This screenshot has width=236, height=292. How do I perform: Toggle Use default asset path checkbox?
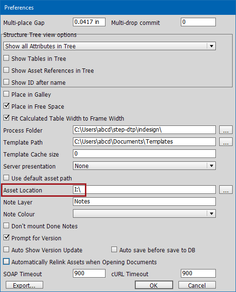[x=6, y=178]
